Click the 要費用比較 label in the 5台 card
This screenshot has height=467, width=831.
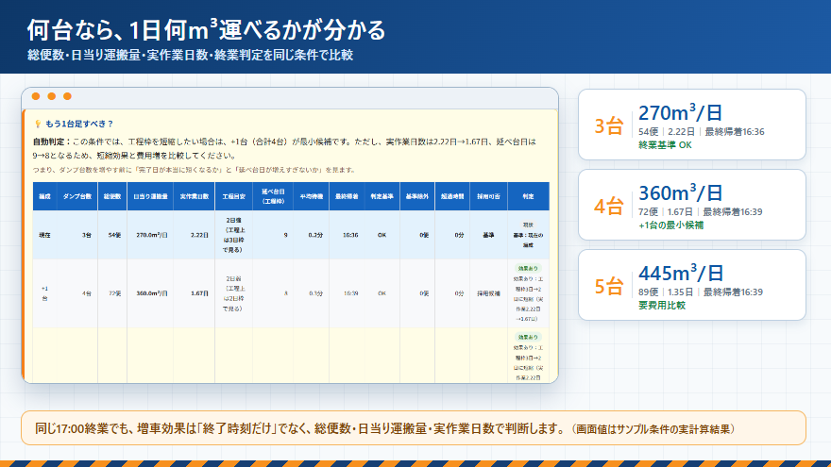coord(662,306)
